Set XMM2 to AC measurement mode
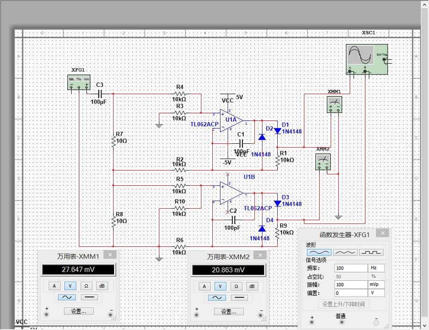The height and width of the screenshot is (330, 429). point(217,297)
